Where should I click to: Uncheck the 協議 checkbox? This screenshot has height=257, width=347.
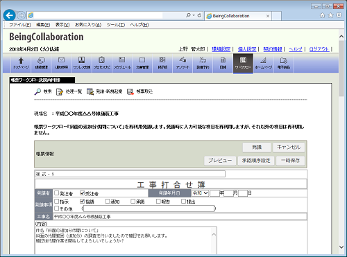(82, 201)
